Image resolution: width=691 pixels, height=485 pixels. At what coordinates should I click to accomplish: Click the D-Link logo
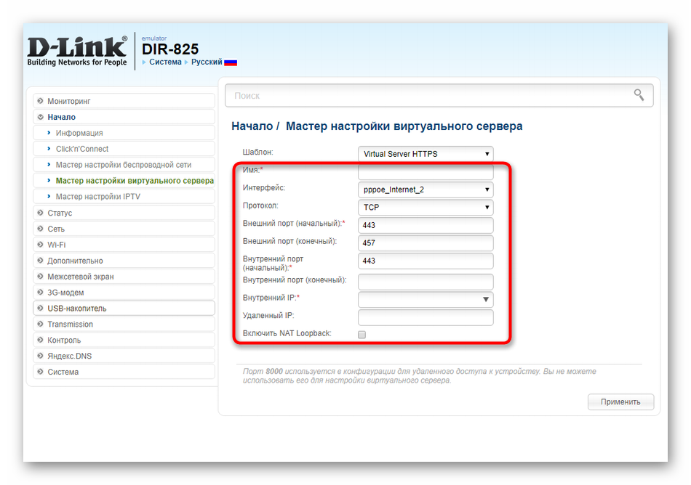pos(77,51)
